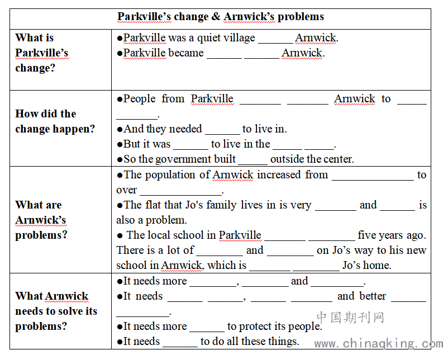Click the title "Parkville's change & Arnwick's problems"

pyautogui.click(x=220, y=17)
